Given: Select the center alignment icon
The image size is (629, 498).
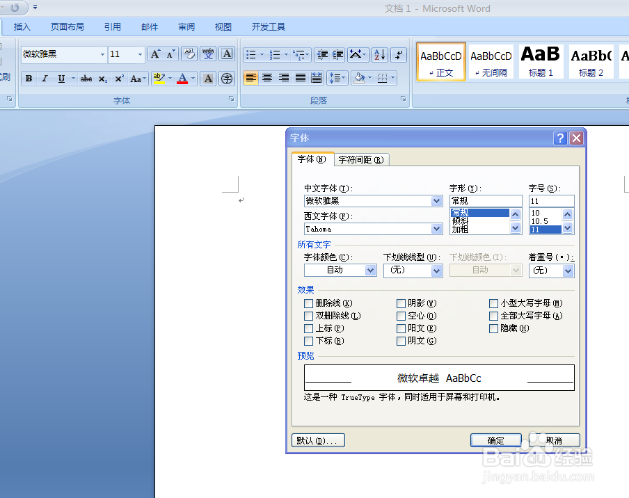Looking at the screenshot, I should click(267, 78).
